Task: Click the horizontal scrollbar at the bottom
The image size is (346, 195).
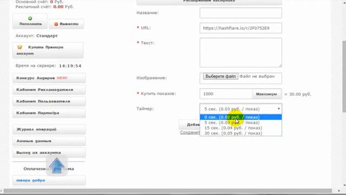Action: point(168,191)
